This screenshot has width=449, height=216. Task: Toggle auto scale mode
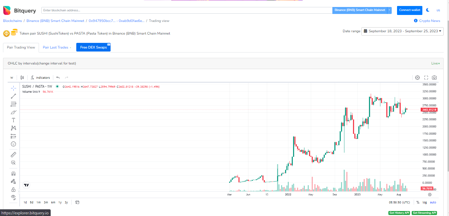pos(433,202)
